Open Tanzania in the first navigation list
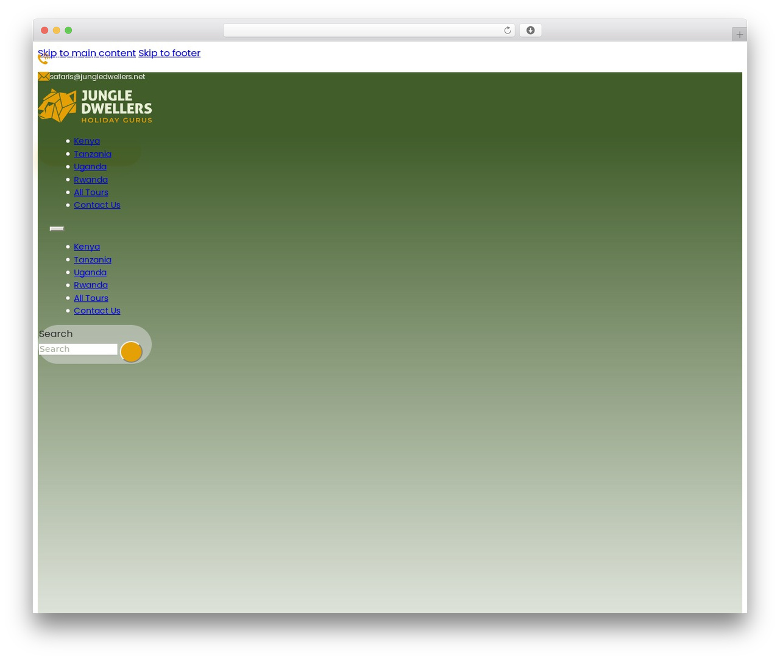The width and height of the screenshot is (780, 660). point(93,154)
